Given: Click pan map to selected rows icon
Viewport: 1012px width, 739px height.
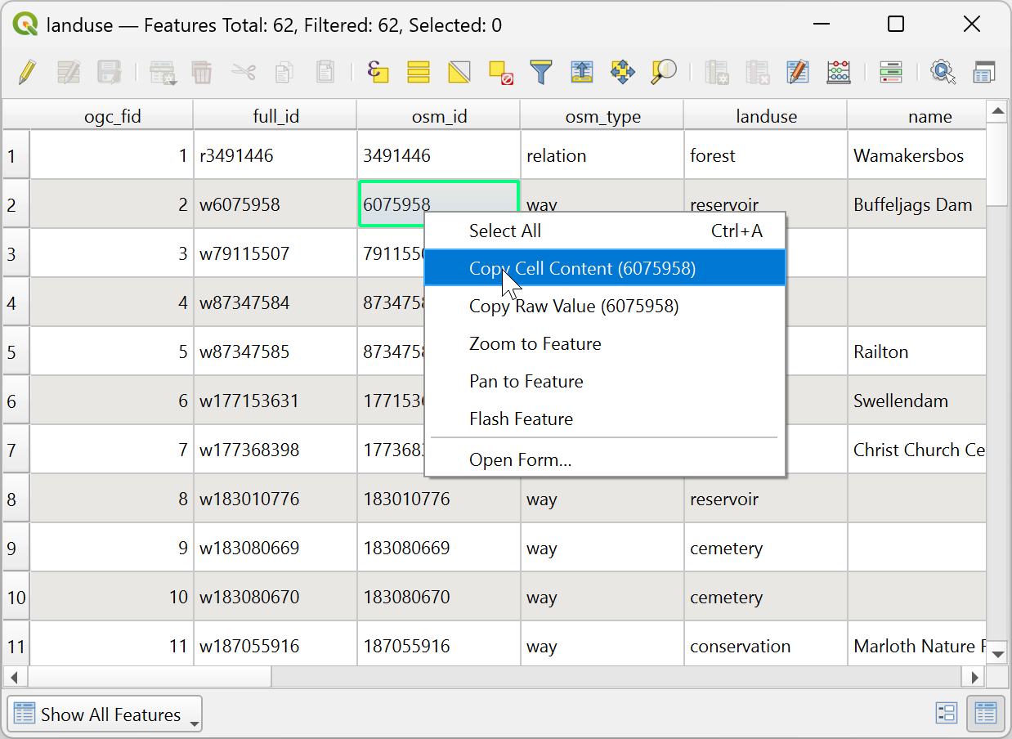Looking at the screenshot, I should [x=623, y=72].
